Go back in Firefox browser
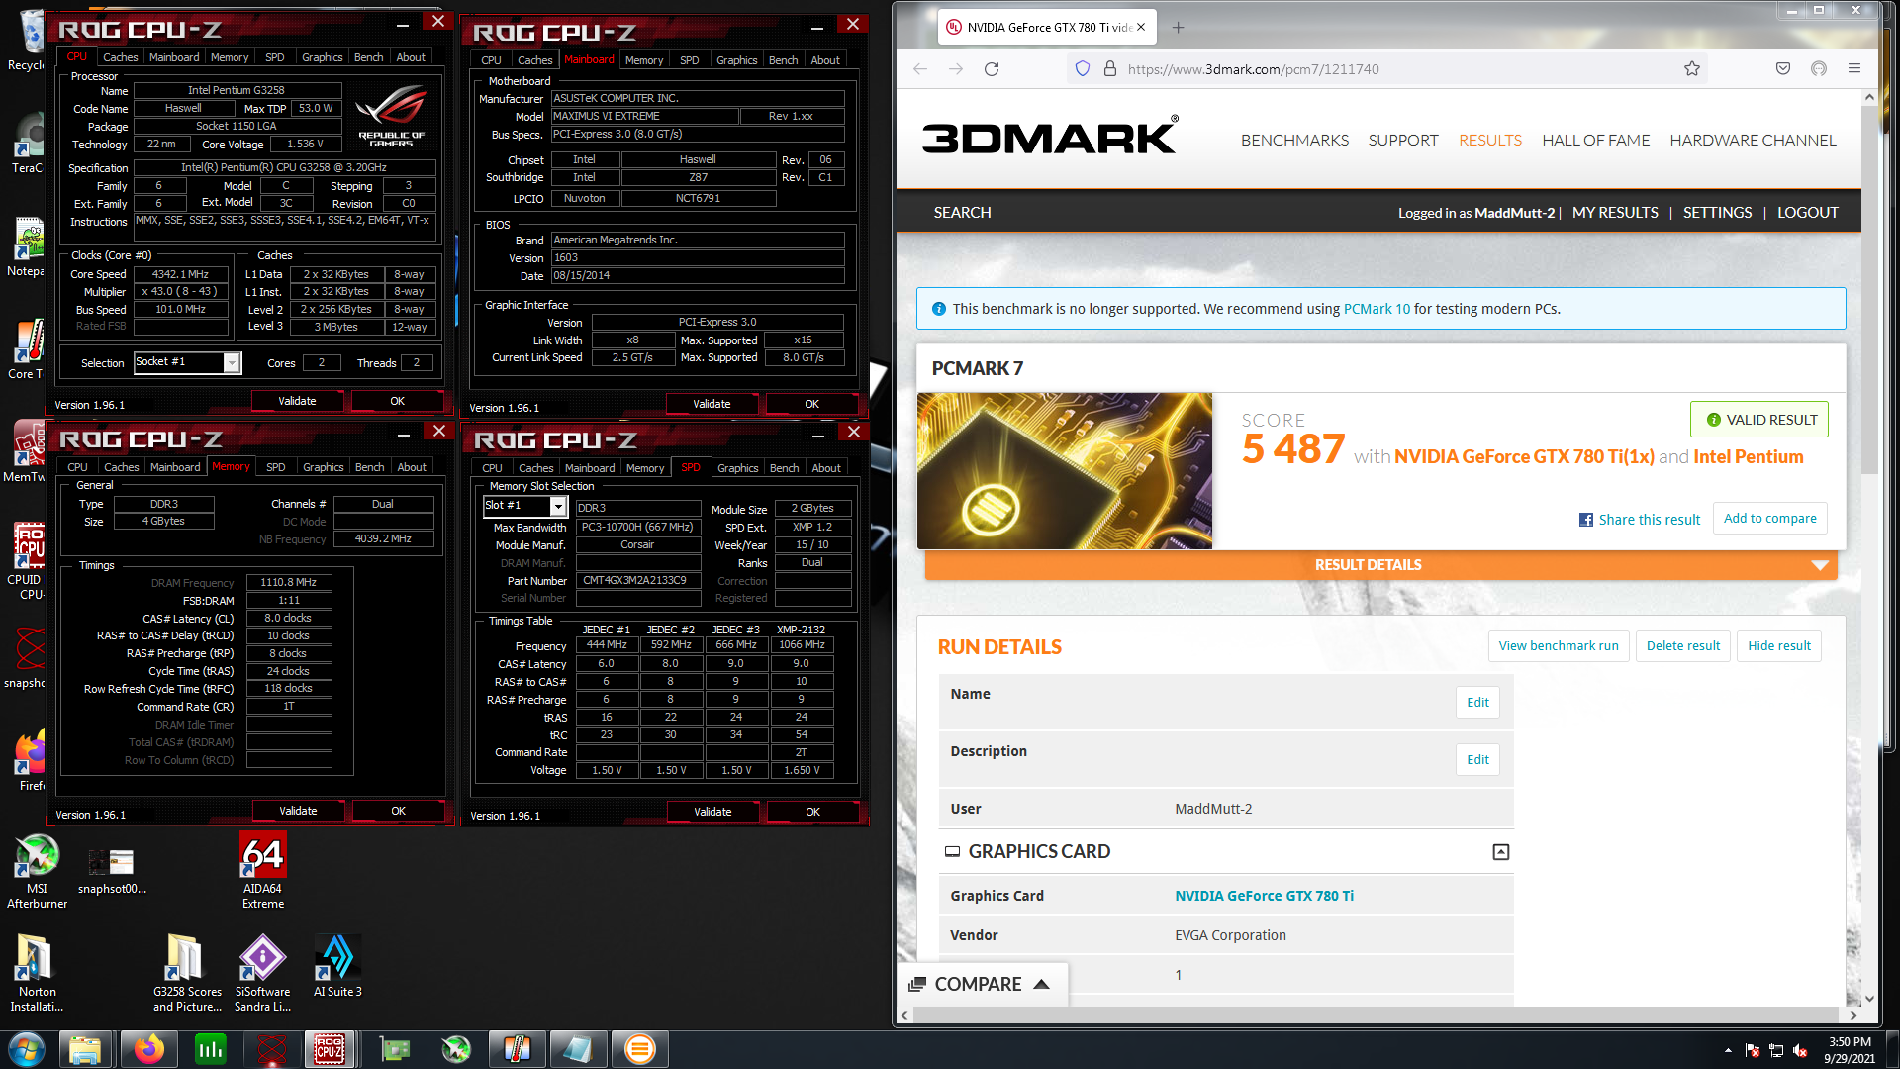Image resolution: width=1900 pixels, height=1069 pixels. pos(920,69)
